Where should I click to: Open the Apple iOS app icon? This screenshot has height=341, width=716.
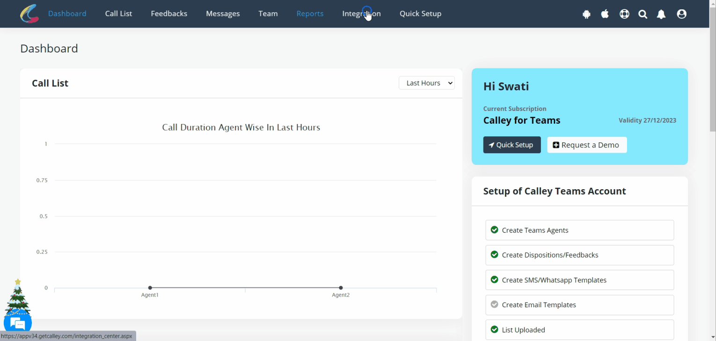[605, 14]
